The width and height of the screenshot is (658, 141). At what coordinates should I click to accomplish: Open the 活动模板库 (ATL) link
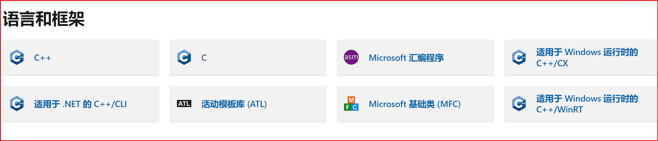click(234, 104)
